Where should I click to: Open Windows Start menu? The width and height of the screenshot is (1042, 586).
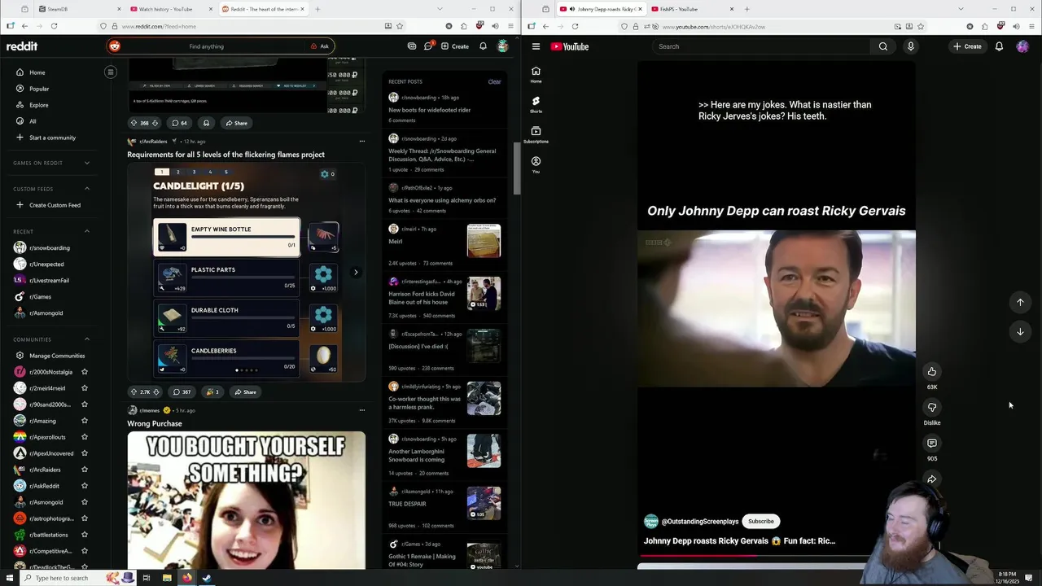pyautogui.click(x=10, y=578)
